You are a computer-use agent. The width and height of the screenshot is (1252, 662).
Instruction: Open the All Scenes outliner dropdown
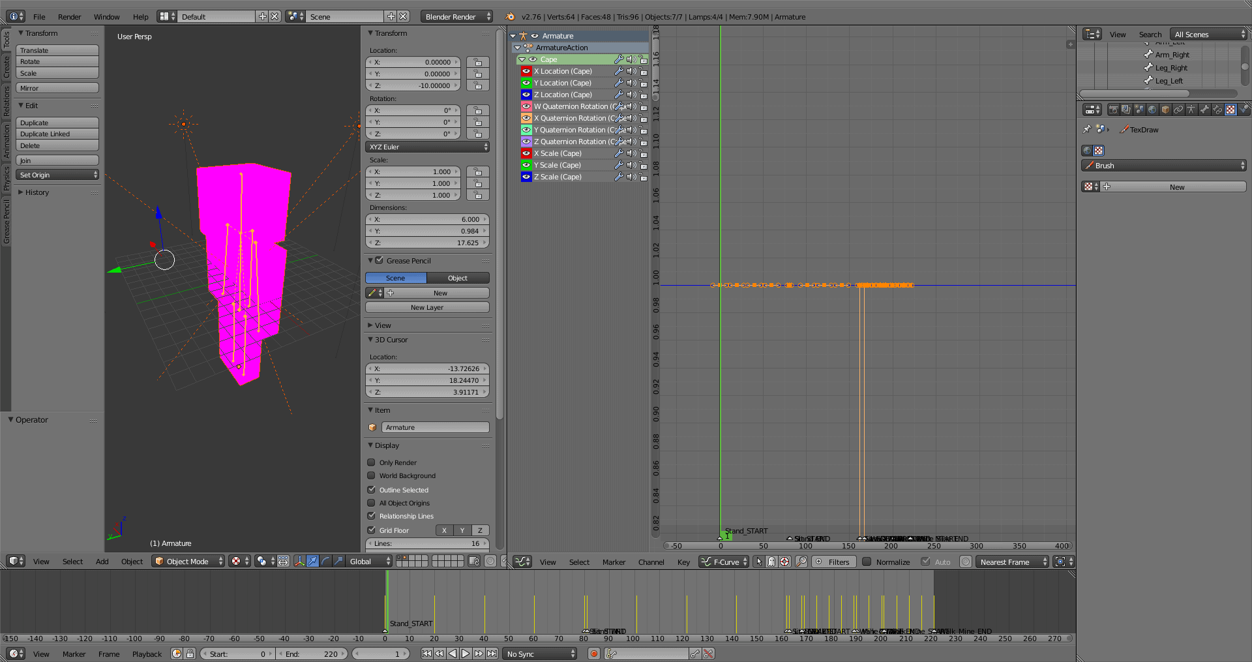(1208, 34)
